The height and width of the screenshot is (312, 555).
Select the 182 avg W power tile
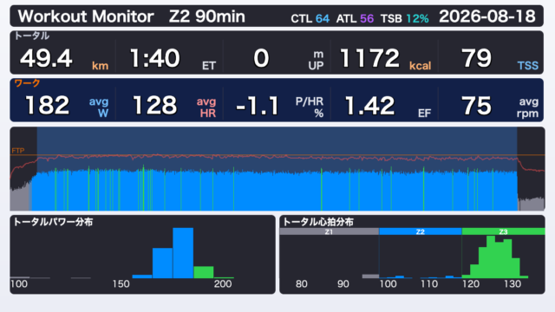click(63, 106)
